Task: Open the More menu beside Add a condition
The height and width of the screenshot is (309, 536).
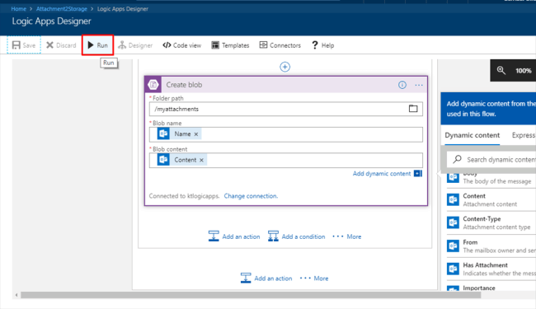Action: [346, 236]
